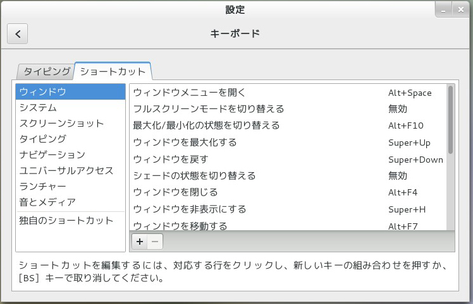Click the Alt+F4 ウィンドウを閉じる row

288,192
